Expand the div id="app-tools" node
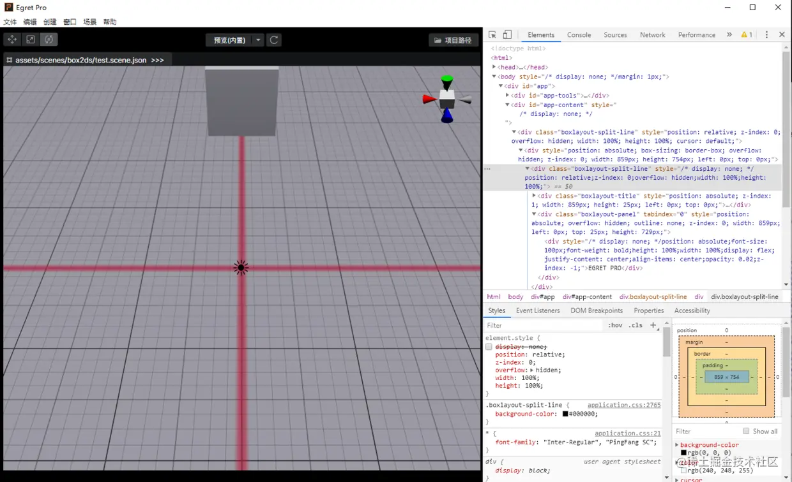Screen dimensions: 792x482 [507, 95]
